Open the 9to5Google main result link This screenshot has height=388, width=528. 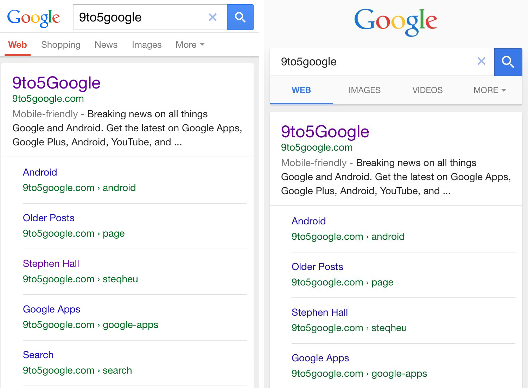[x=56, y=83]
